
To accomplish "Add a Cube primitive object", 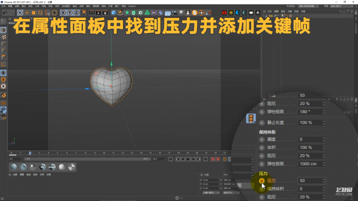I will [x=114, y=13].
